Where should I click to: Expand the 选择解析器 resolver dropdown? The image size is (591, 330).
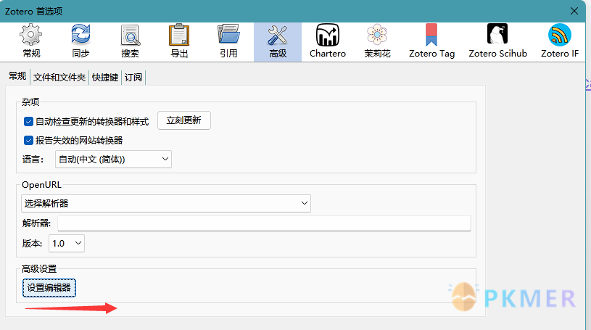point(166,203)
